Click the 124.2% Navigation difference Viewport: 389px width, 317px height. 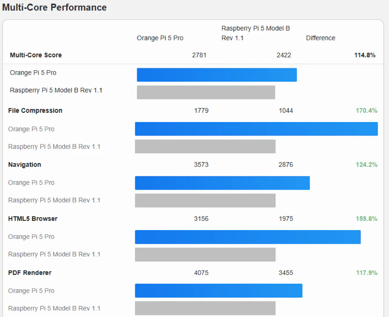click(x=367, y=165)
